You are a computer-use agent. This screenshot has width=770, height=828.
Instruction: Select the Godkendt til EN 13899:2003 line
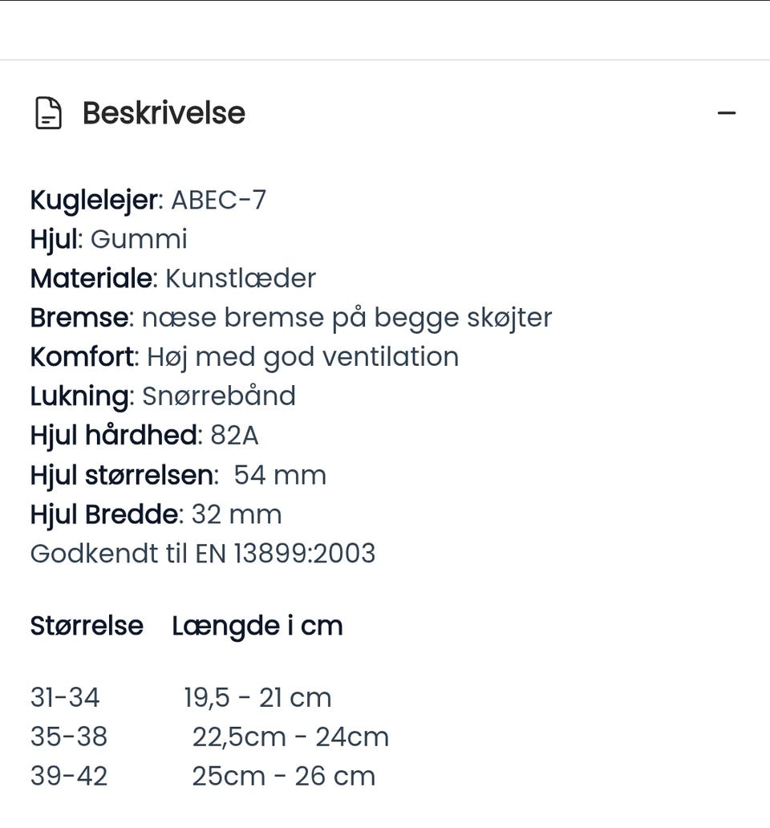pyautogui.click(x=202, y=554)
